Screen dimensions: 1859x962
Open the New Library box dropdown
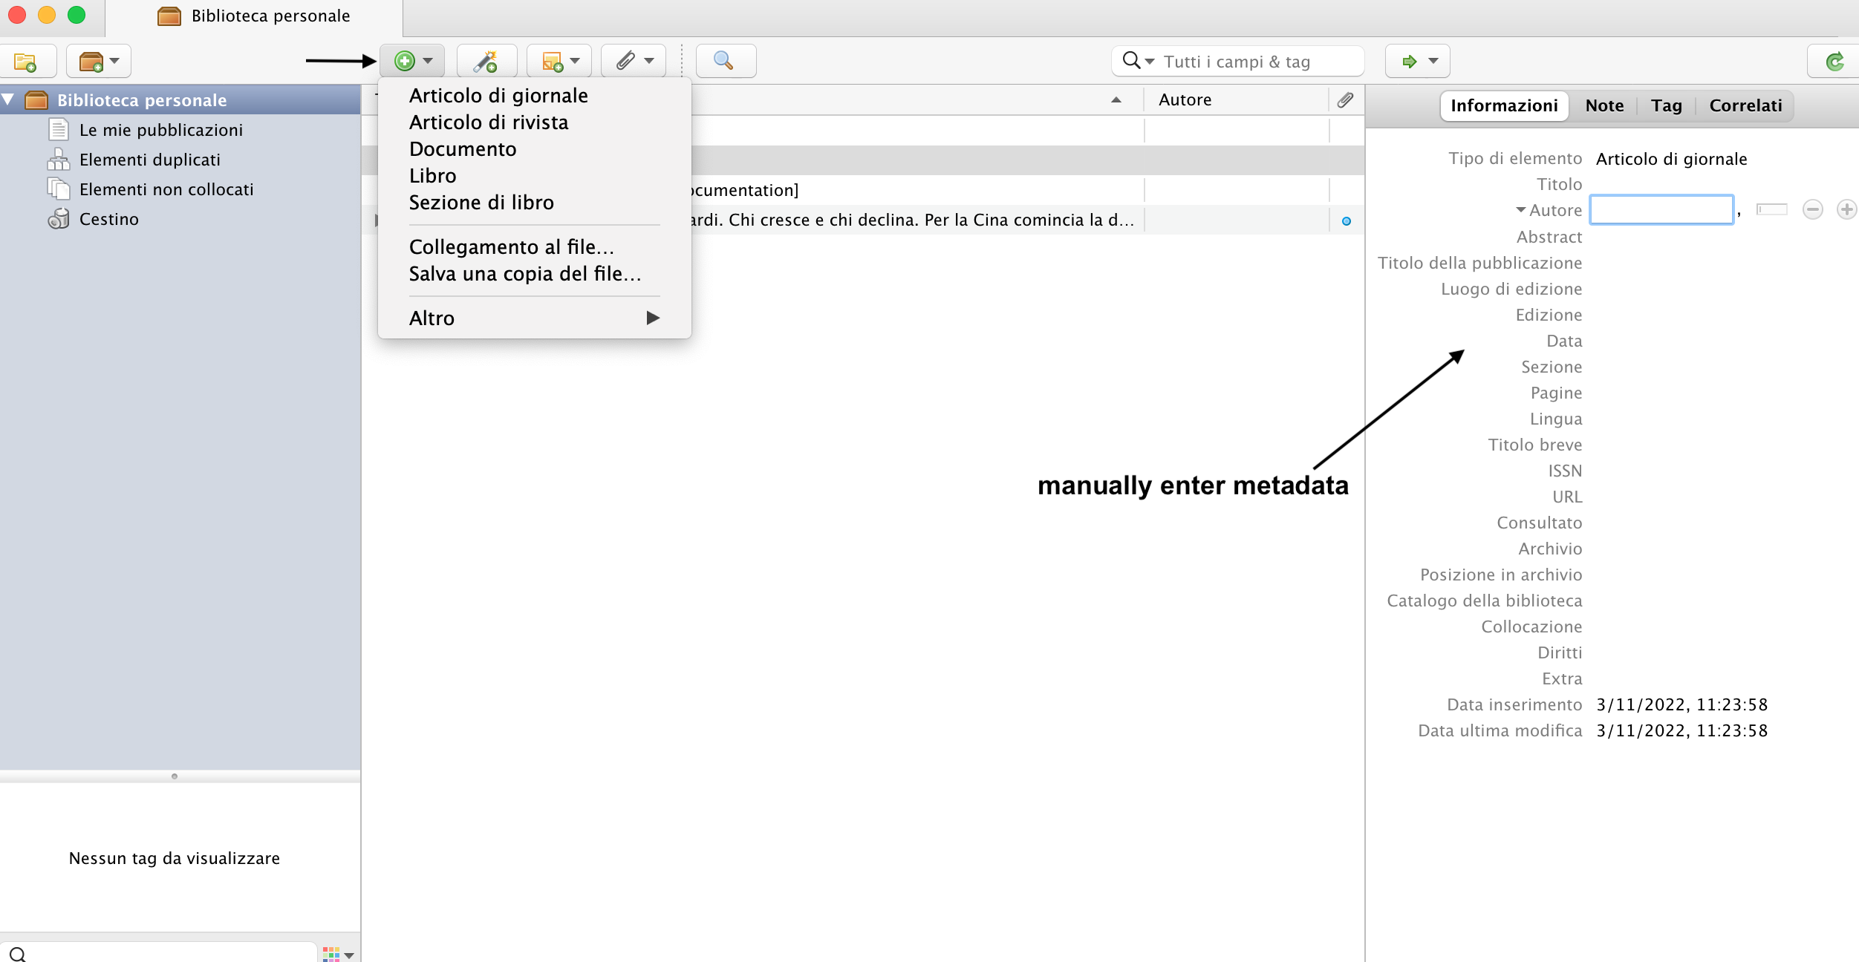coord(99,62)
